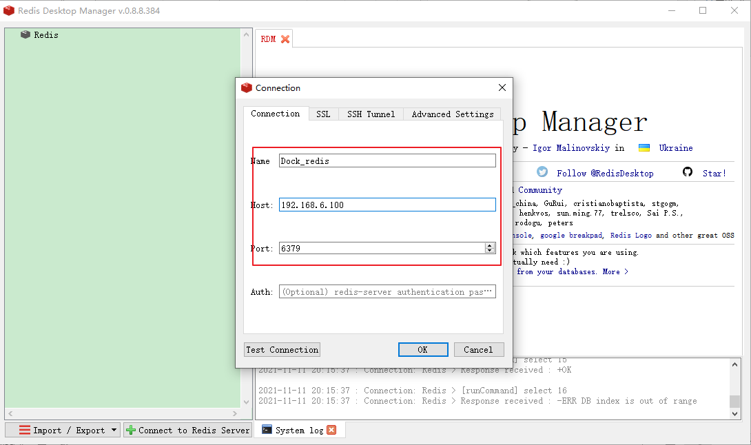
Task: Click the Host field 192.168.6.100
Action: (x=387, y=205)
